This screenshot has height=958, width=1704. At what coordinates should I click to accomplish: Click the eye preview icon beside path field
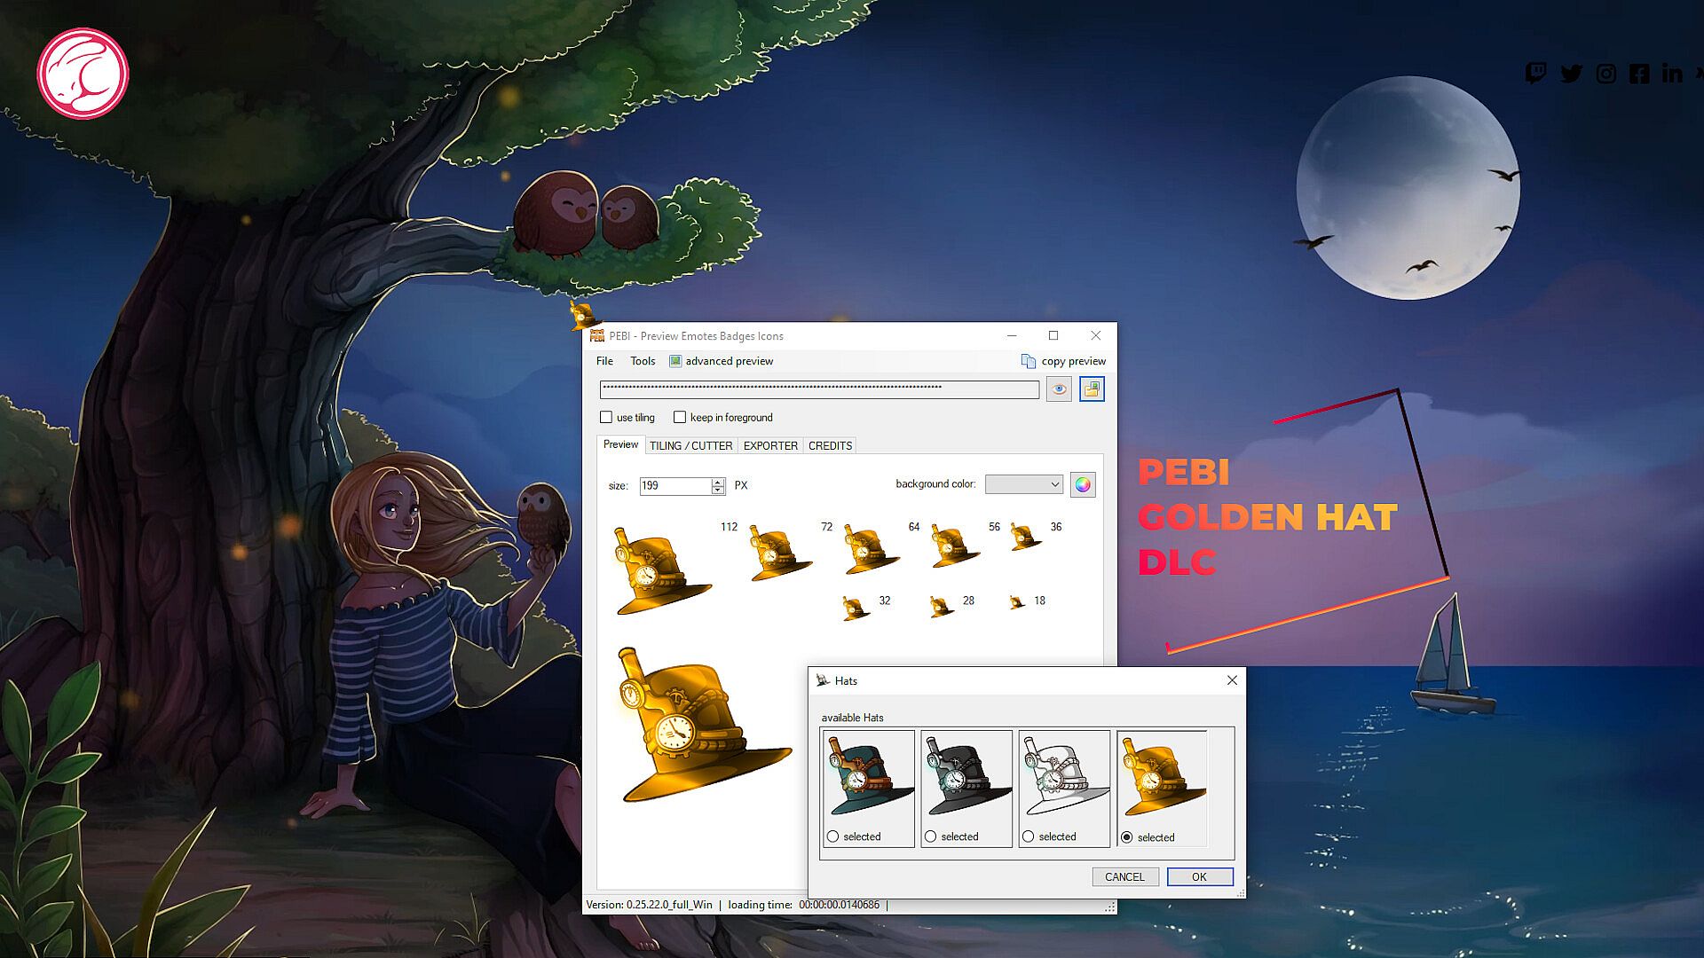[1059, 389]
